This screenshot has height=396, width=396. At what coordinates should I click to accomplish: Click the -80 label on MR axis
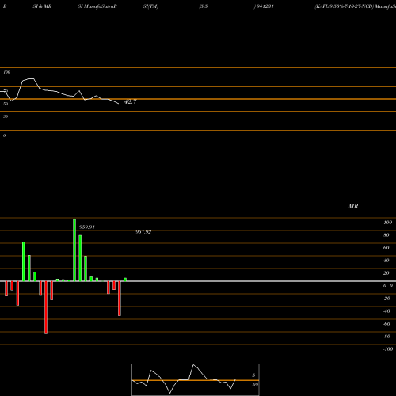pos(386,337)
